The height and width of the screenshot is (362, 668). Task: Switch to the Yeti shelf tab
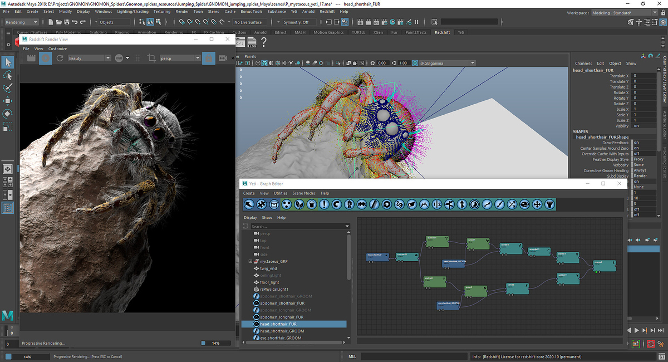click(x=461, y=32)
